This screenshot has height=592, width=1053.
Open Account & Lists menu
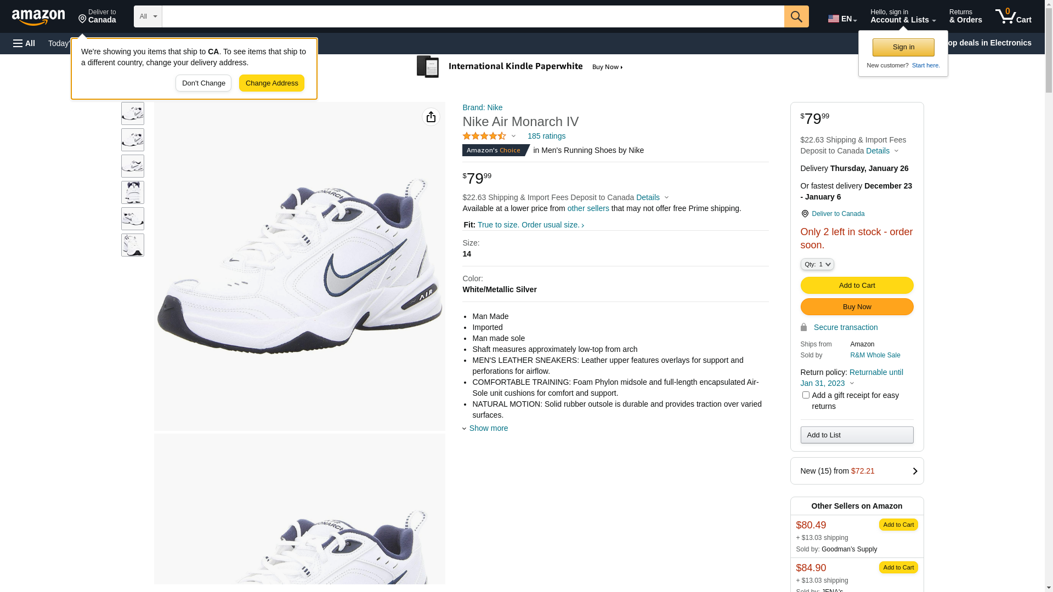click(903, 16)
